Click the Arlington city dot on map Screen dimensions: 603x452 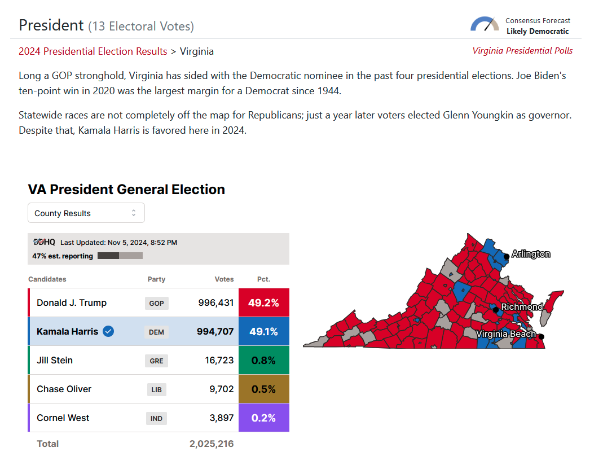pyautogui.click(x=507, y=256)
